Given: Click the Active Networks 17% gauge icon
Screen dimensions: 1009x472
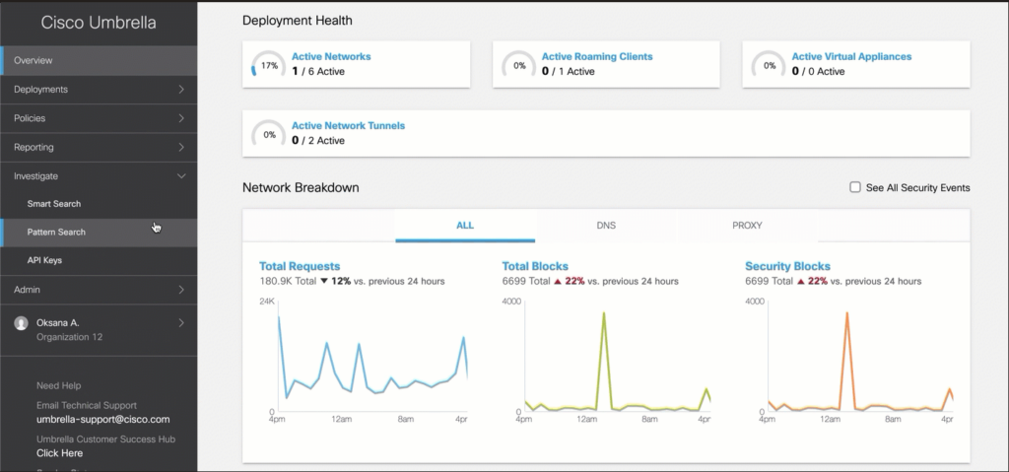Looking at the screenshot, I should click(269, 65).
